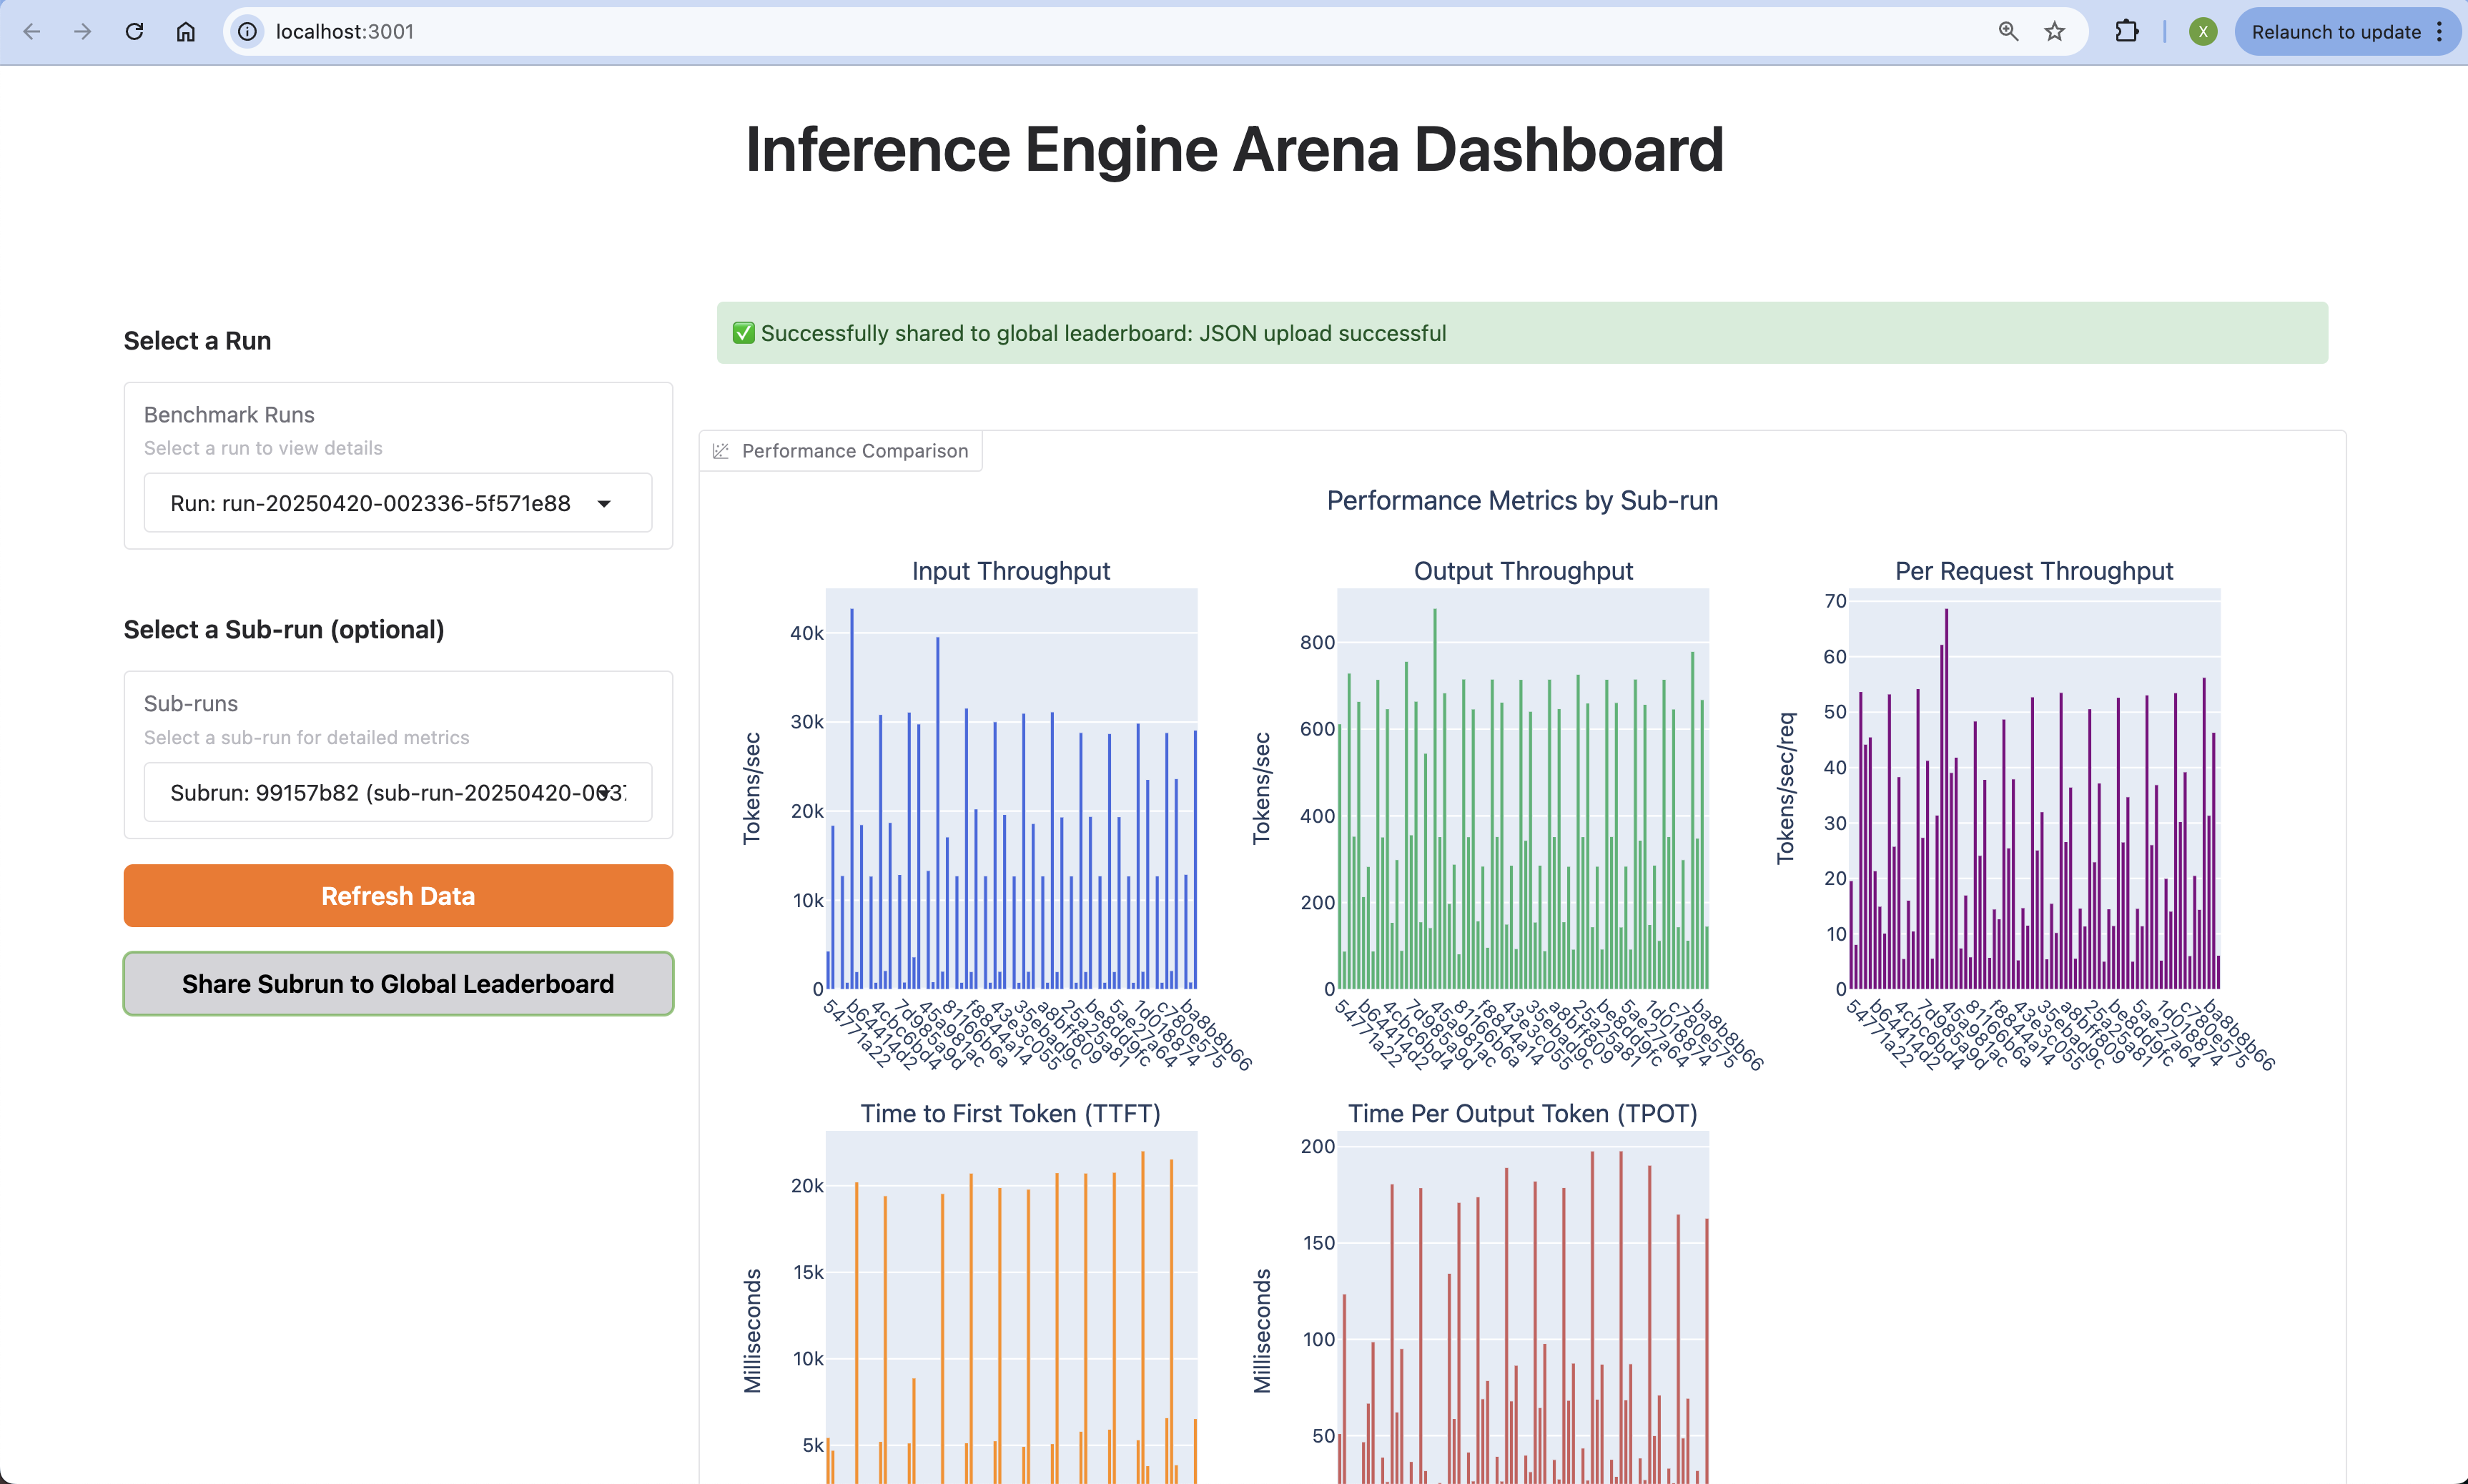Image resolution: width=2468 pixels, height=1484 pixels.
Task: Bookmark this page with star icon
Action: point(2055,32)
